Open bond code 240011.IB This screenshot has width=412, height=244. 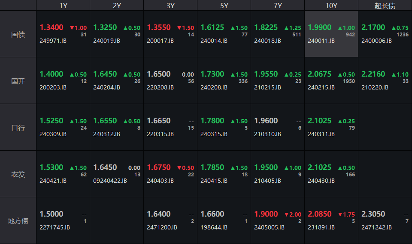pos(321,41)
